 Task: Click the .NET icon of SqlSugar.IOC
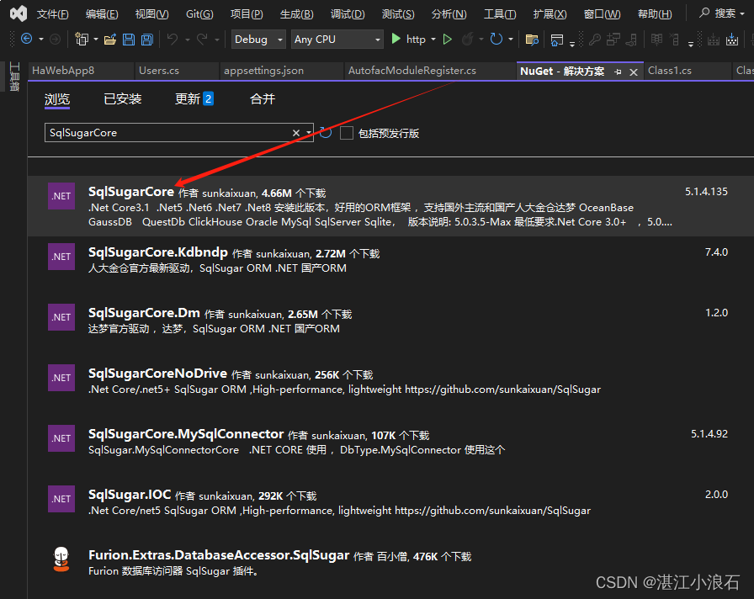point(61,499)
